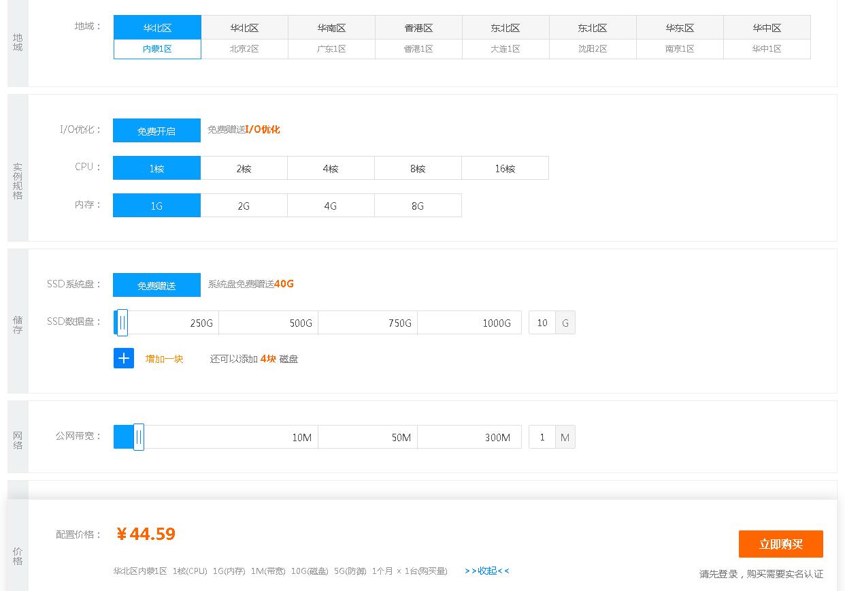This screenshot has height=591, width=845.
Task: Switch to the 华南区 region tab
Action: click(331, 28)
